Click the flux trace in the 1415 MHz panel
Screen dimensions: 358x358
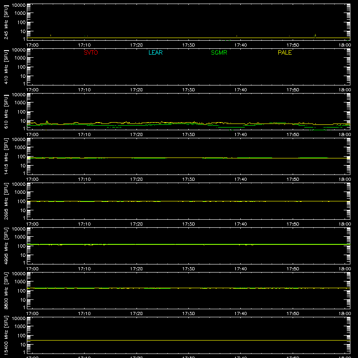tap(188, 158)
